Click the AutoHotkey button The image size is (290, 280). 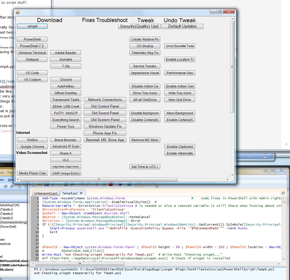[66, 86]
